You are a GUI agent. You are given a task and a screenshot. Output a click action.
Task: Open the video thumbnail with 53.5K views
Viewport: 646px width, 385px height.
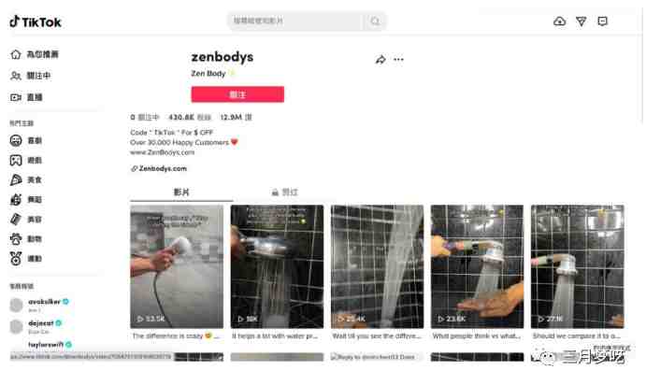click(177, 266)
